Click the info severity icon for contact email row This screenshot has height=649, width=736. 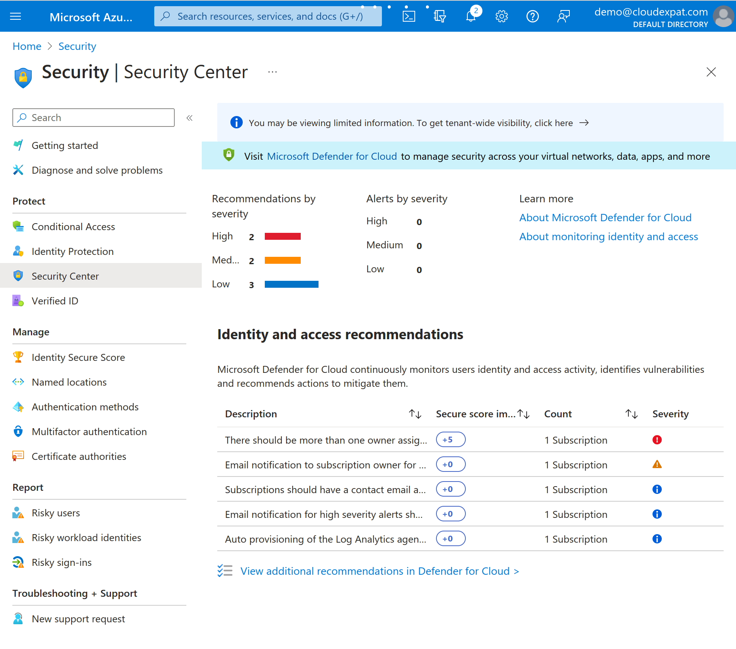pyautogui.click(x=657, y=489)
